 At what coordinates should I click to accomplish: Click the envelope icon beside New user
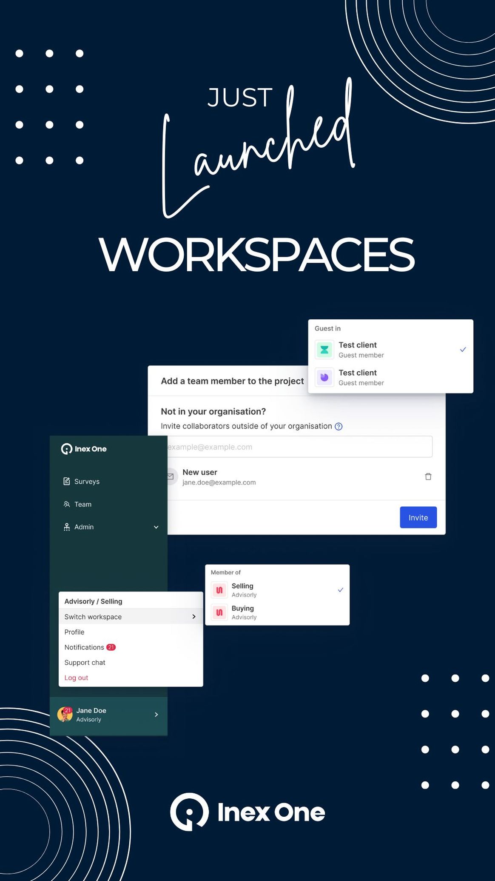click(x=171, y=476)
